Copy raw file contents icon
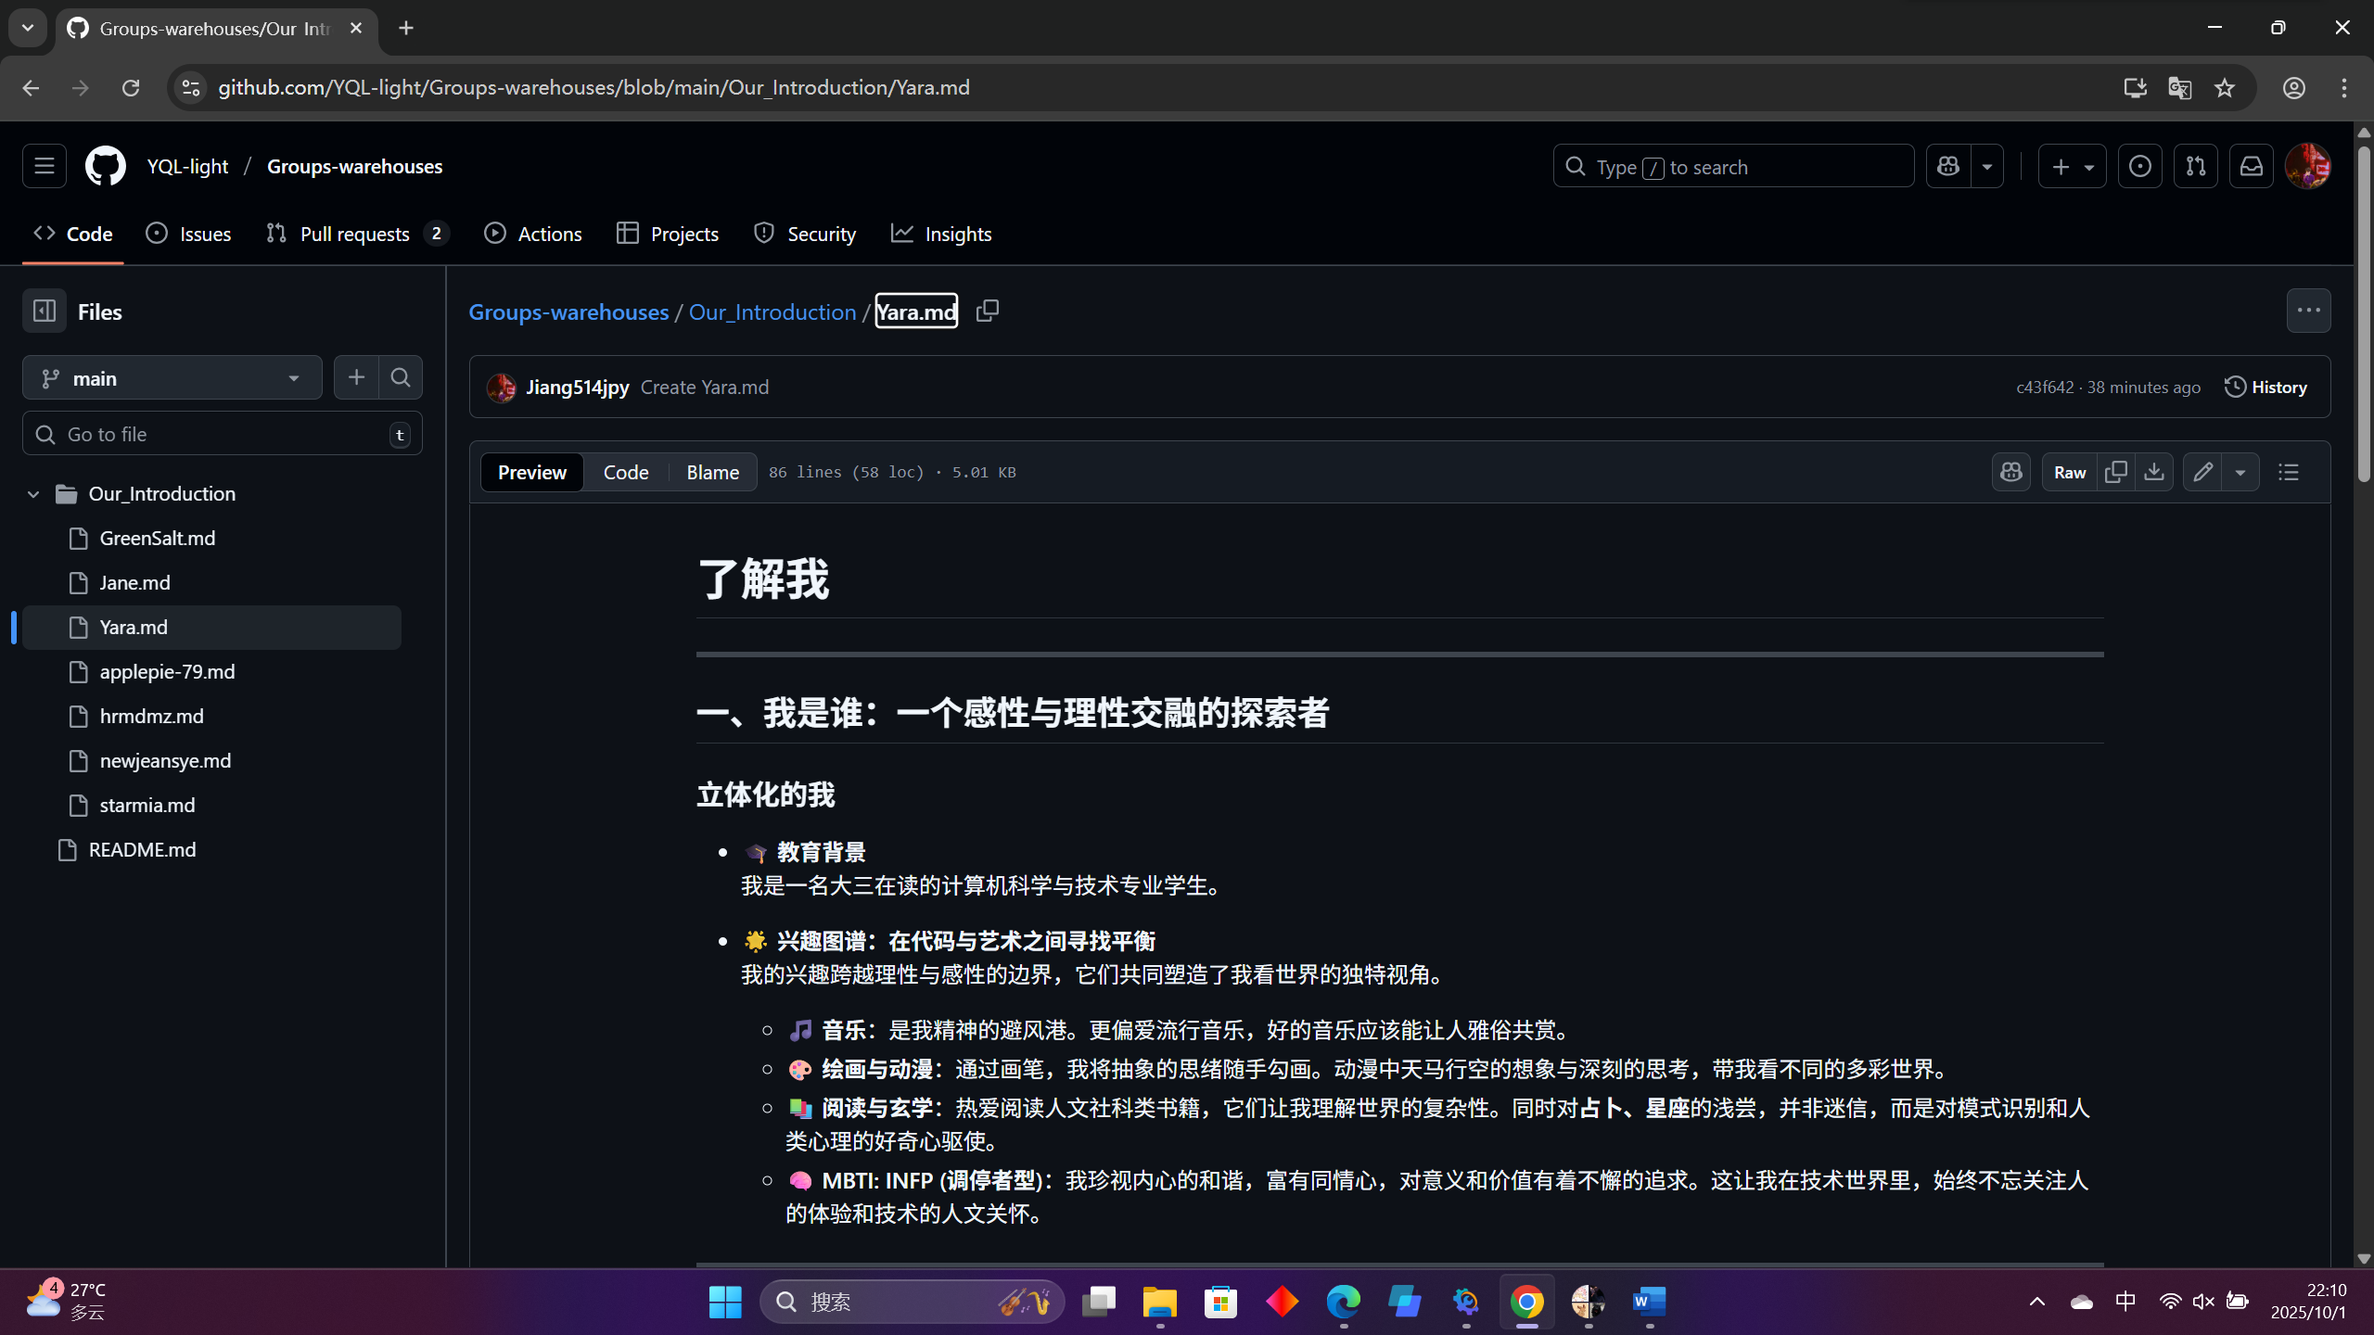The height and width of the screenshot is (1335, 2374). coord(2116,473)
